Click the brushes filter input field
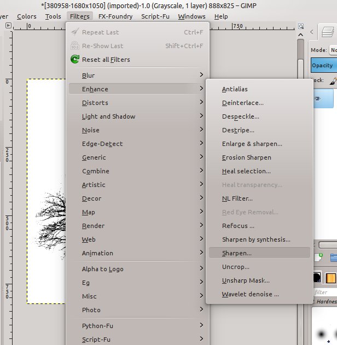337x345 pixels. 325,292
